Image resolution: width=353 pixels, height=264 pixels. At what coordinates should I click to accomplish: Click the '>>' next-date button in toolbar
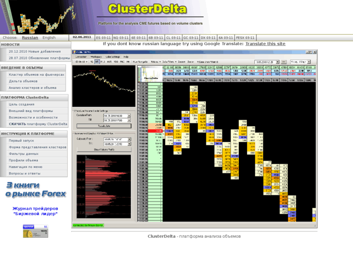coord(284,62)
